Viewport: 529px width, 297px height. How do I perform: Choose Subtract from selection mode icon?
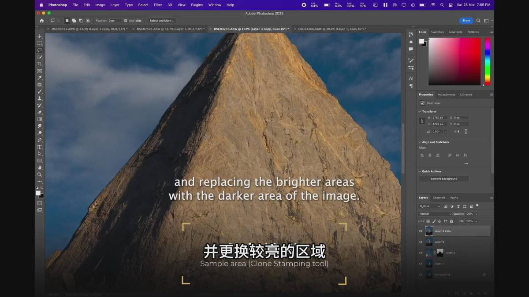point(81,21)
